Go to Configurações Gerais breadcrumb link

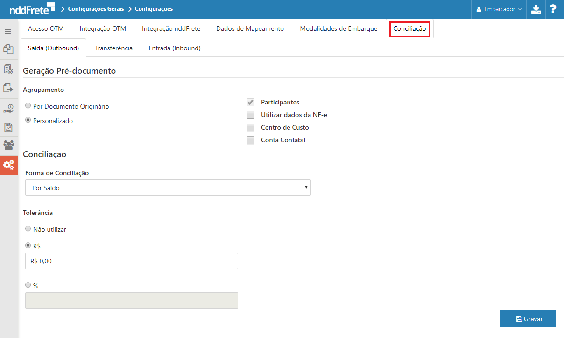tap(96, 9)
